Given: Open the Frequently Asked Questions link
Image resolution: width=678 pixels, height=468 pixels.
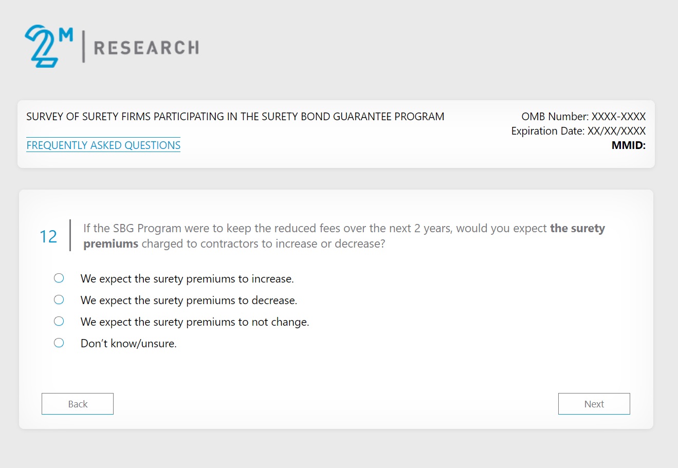Looking at the screenshot, I should [x=103, y=145].
